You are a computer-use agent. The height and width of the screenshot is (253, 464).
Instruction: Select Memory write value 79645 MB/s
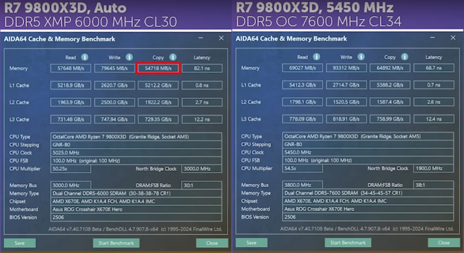click(114, 68)
